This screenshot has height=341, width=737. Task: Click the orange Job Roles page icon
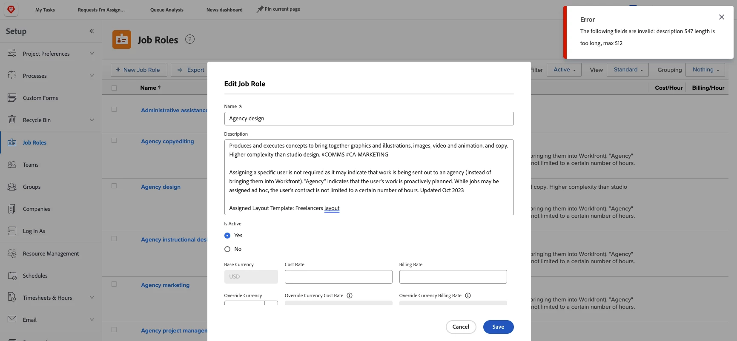click(x=122, y=40)
